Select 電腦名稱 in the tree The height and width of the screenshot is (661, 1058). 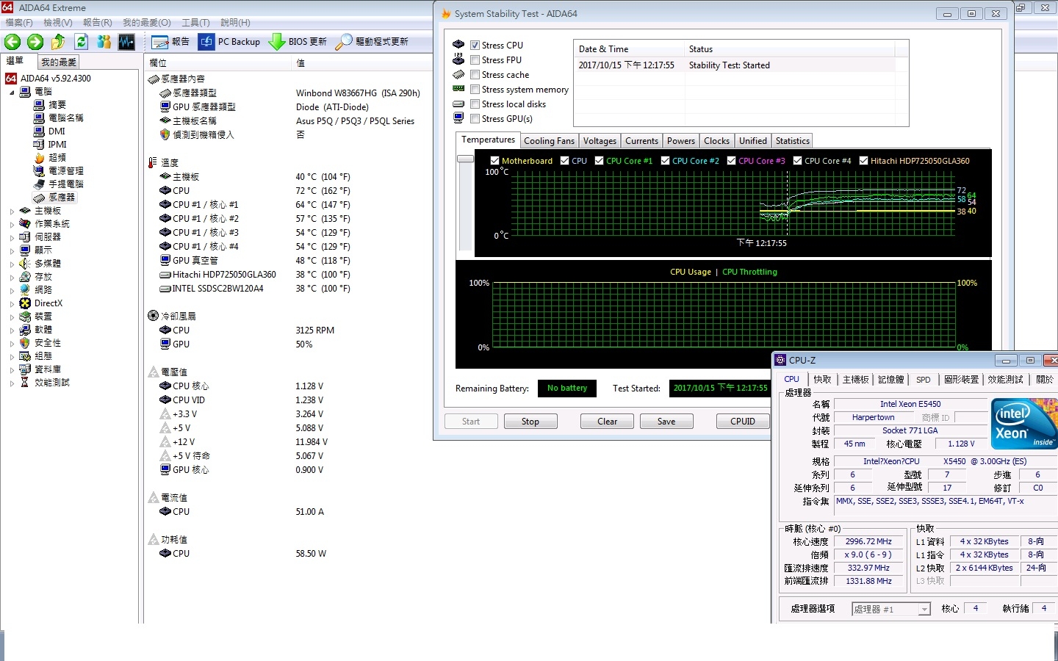click(x=66, y=118)
